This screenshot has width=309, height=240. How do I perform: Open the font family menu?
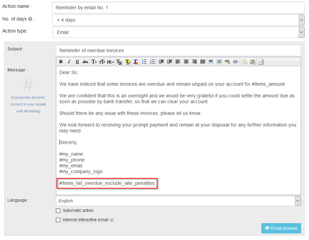tap(94, 62)
